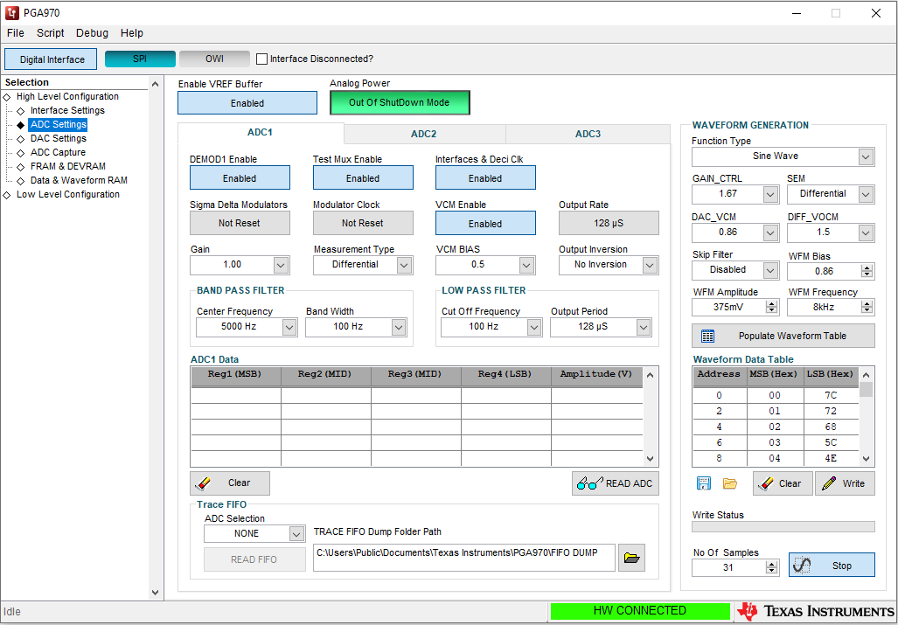Open the GAIN_CTRL dropdown

point(770,194)
